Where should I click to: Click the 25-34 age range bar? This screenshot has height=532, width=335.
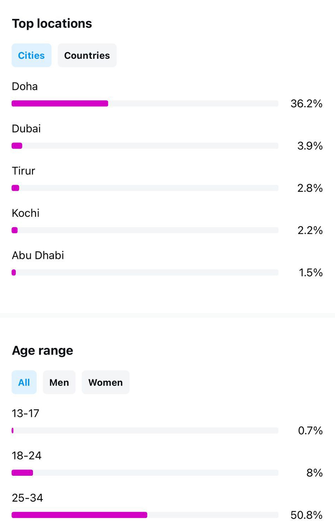(x=145, y=515)
